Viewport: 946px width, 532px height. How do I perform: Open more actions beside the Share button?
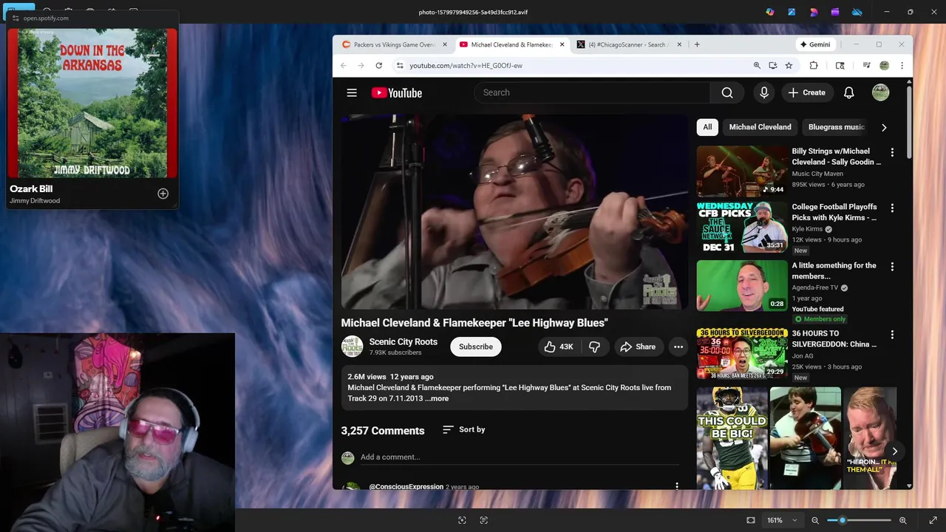(x=678, y=347)
